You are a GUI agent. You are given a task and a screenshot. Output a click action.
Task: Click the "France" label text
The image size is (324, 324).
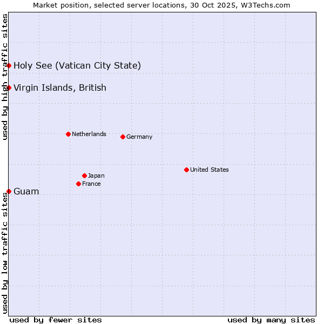click(x=91, y=184)
